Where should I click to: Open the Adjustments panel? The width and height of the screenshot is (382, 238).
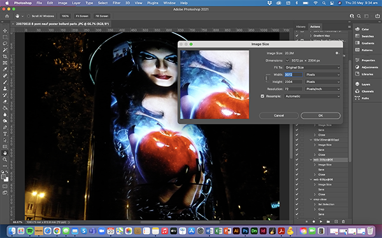click(x=366, y=67)
